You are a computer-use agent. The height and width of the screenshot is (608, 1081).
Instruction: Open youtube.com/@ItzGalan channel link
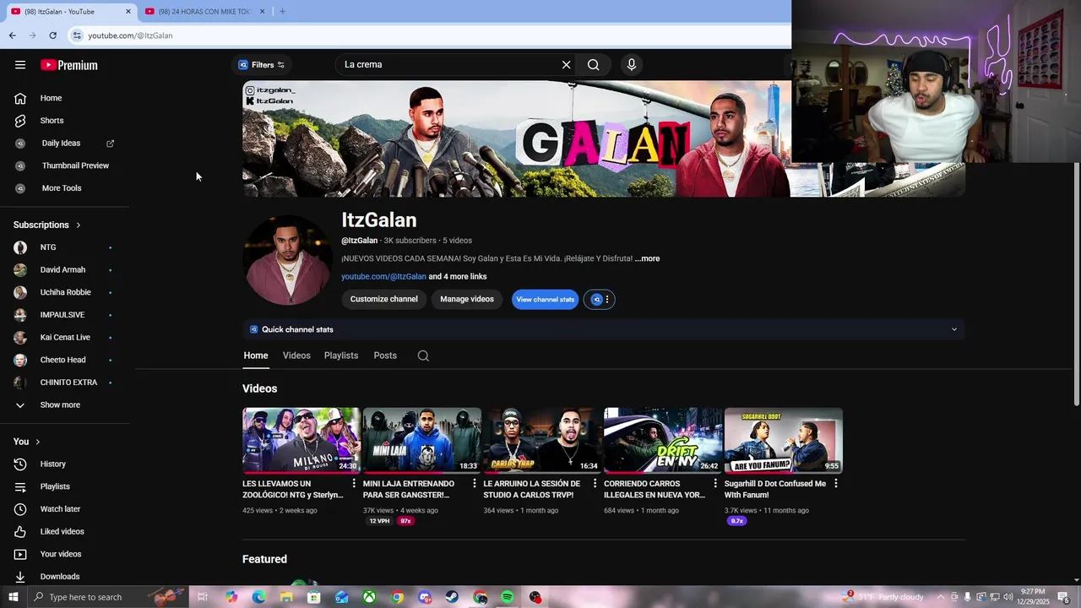pyautogui.click(x=383, y=277)
